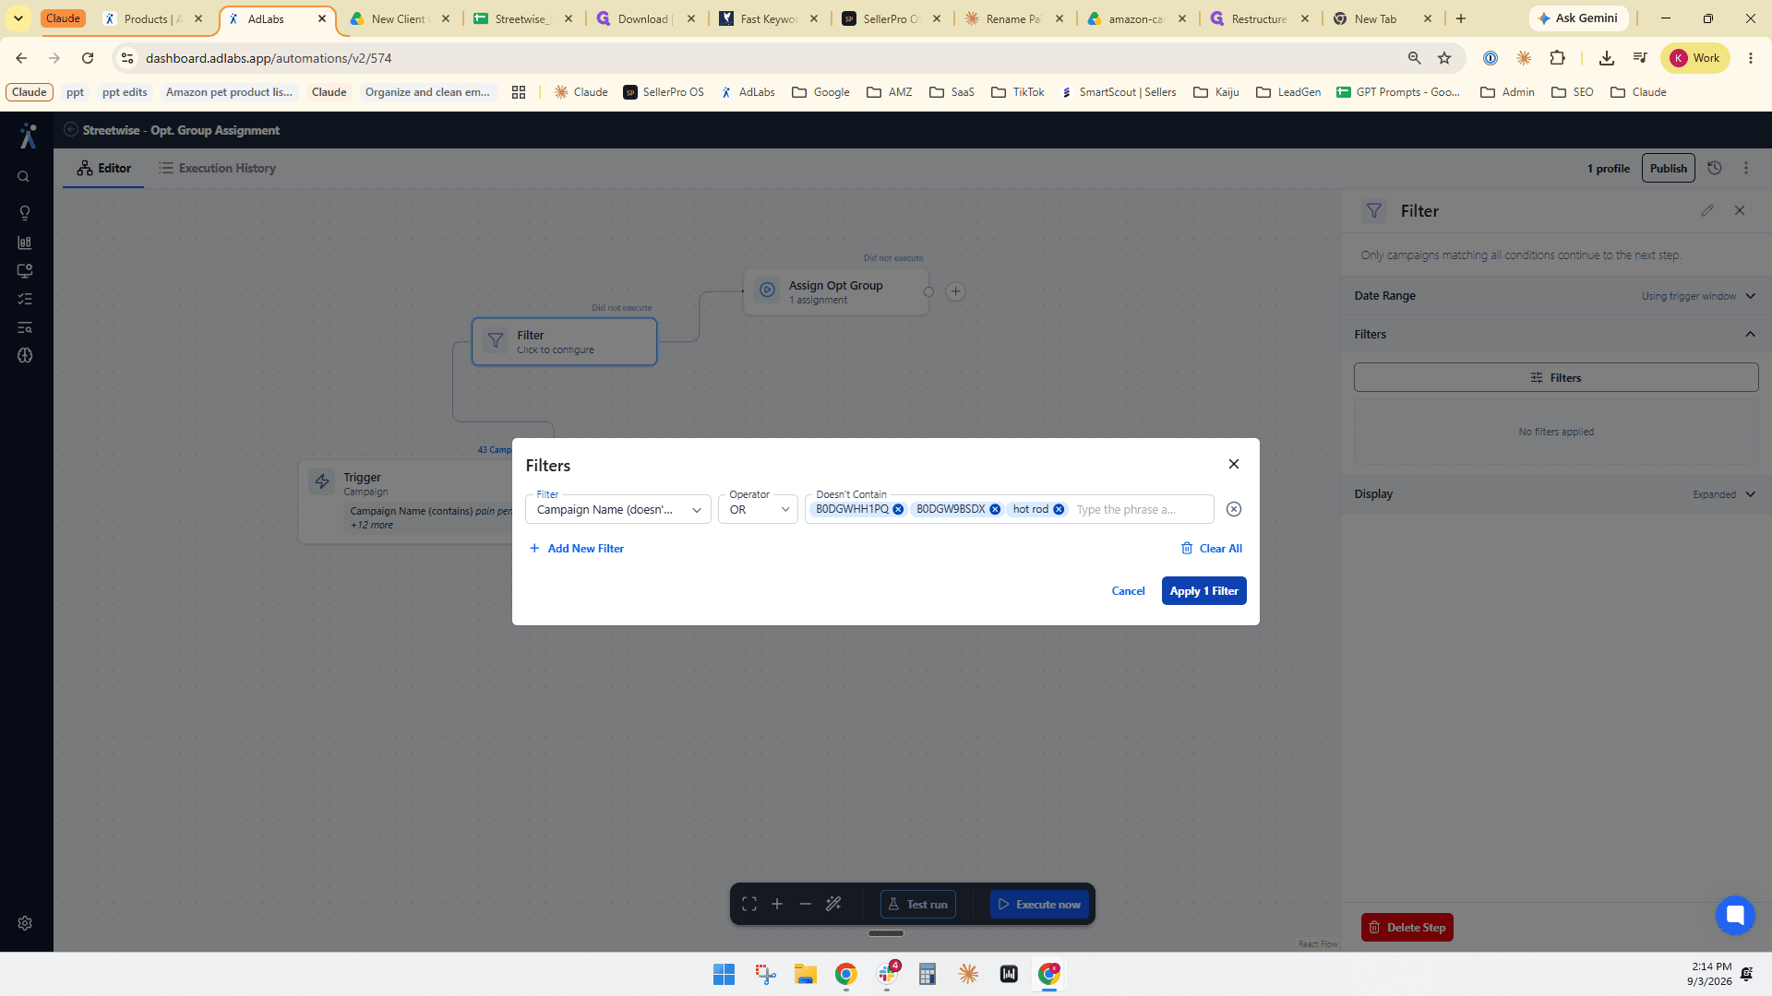Open the checklist tasks sidebar icon

pyautogui.click(x=25, y=299)
